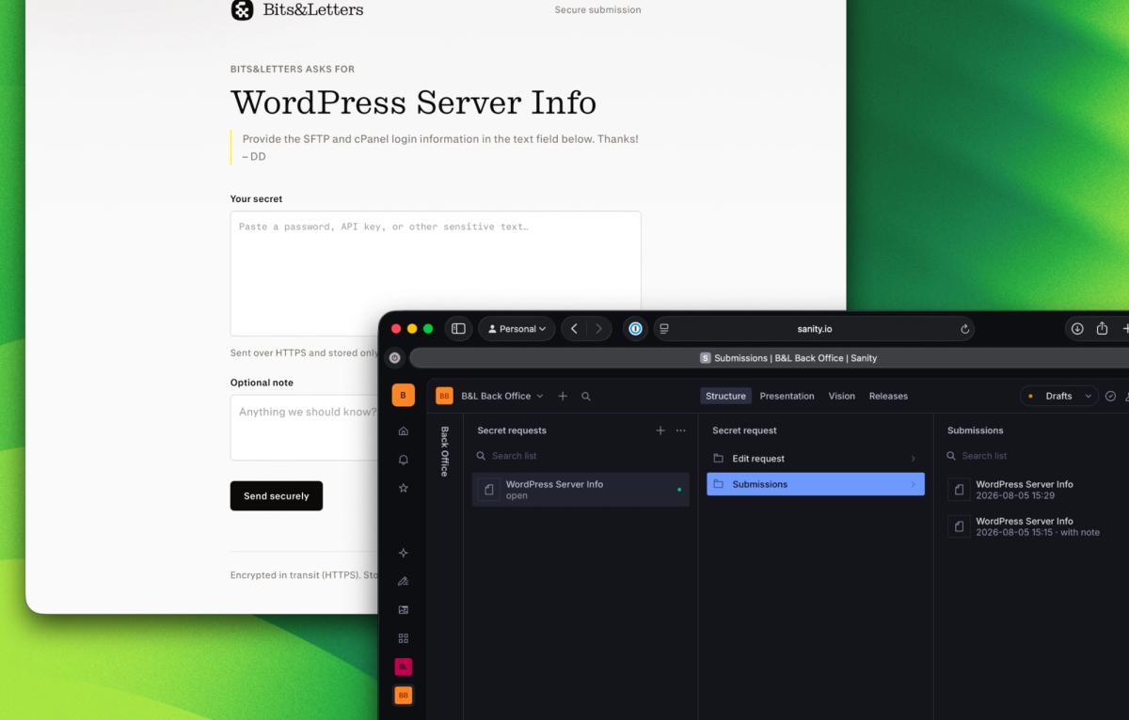Open the 1Password extension icon
This screenshot has height=720, width=1129.
(635, 329)
